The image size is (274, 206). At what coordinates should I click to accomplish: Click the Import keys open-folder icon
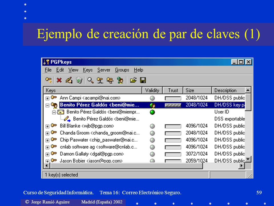pos(133,80)
